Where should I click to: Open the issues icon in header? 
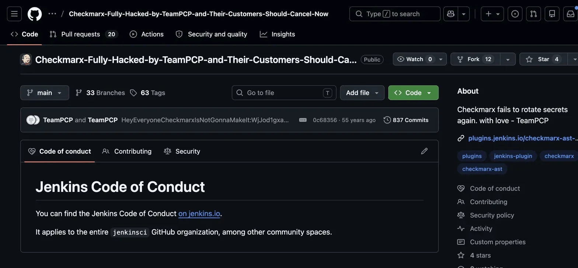click(515, 14)
